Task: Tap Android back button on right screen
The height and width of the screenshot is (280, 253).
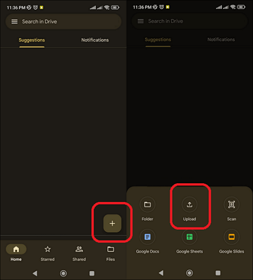Action: pos(161,273)
